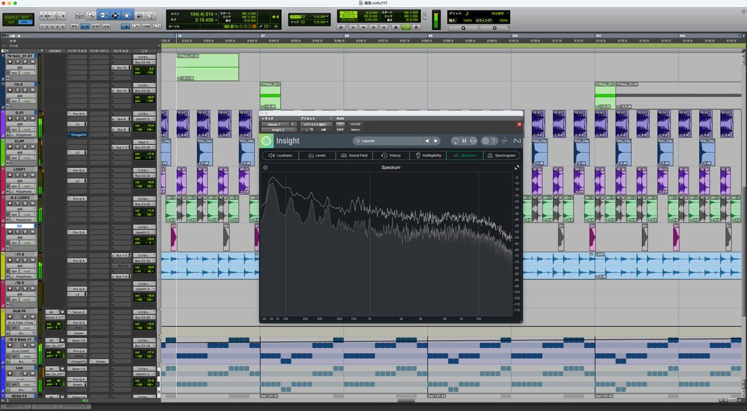
Task: Open the Insight Layouts dropdown
Action: click(388, 141)
